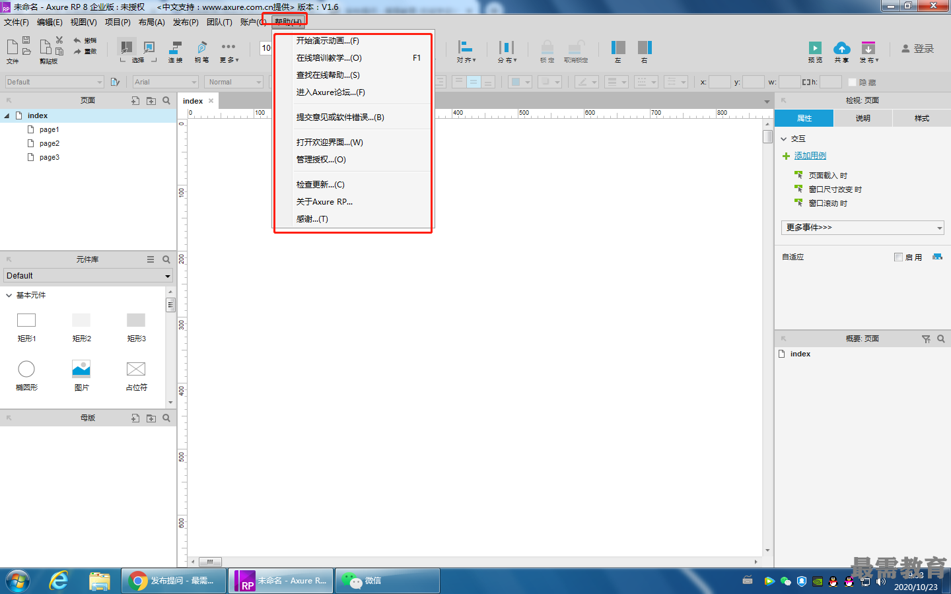Image resolution: width=951 pixels, height=594 pixels.
Task: Click the x position input field
Action: click(x=720, y=82)
